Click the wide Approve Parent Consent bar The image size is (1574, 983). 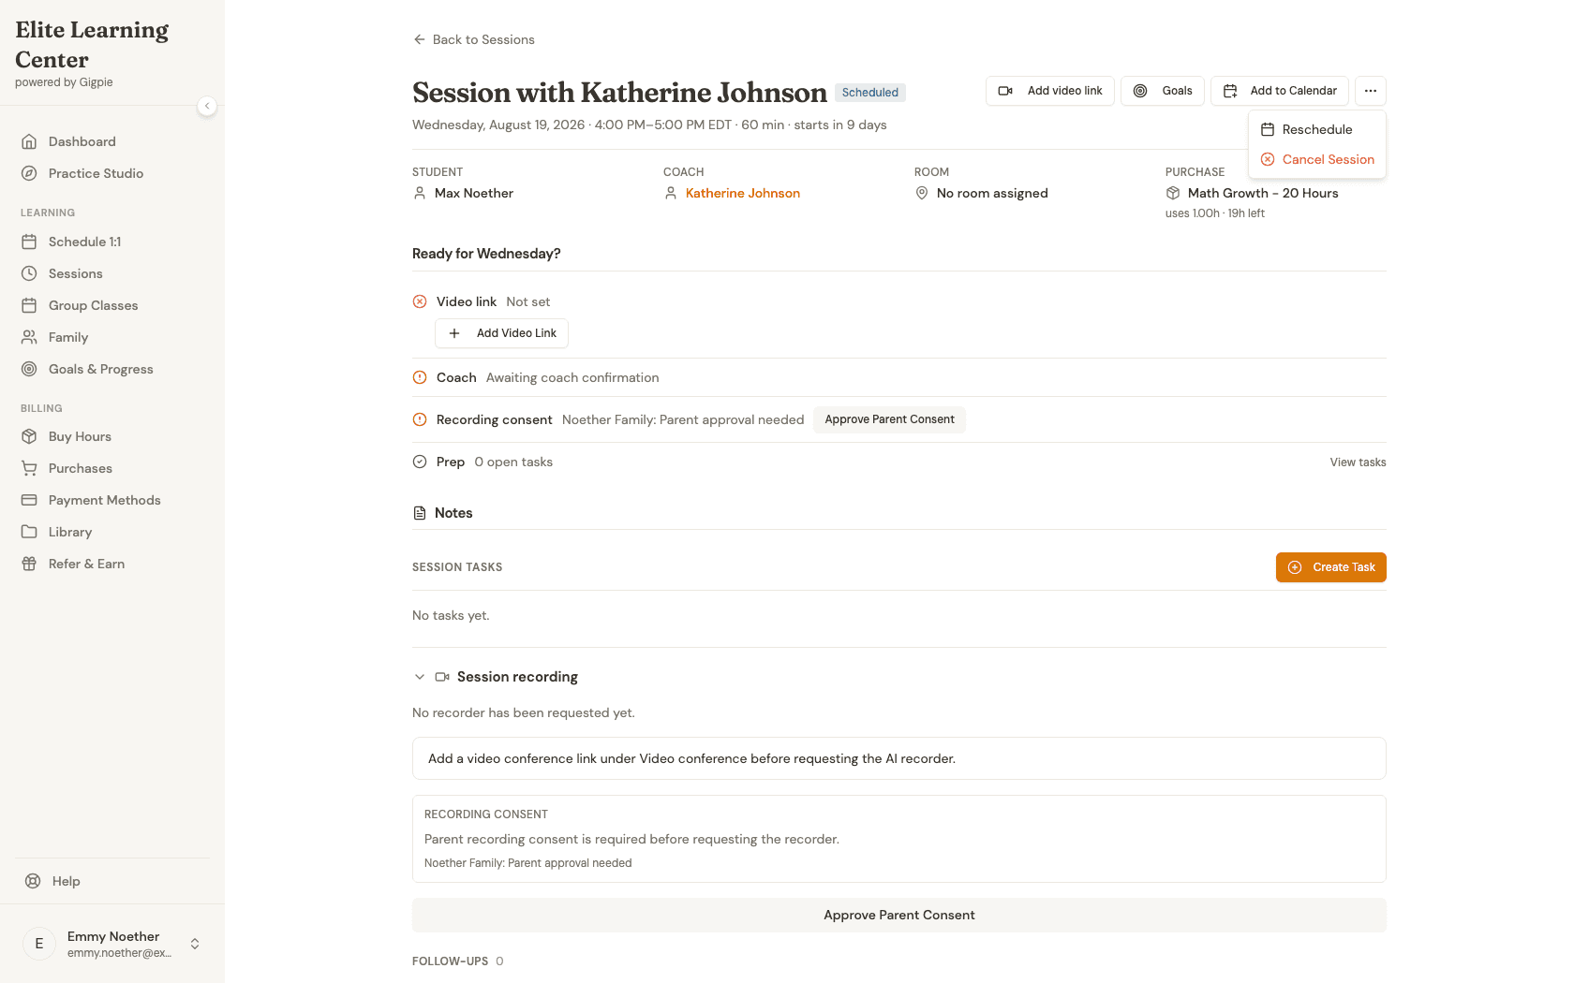pyautogui.click(x=899, y=915)
